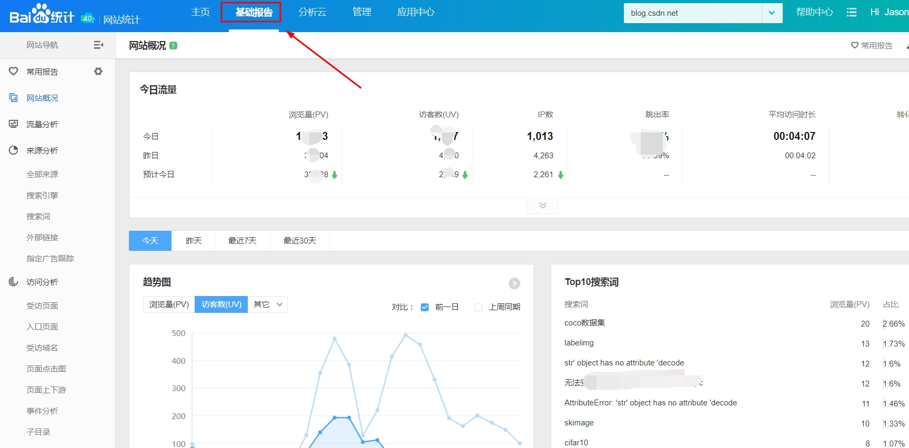Open 页面点击图 report
The height and width of the screenshot is (448, 909).
46,369
